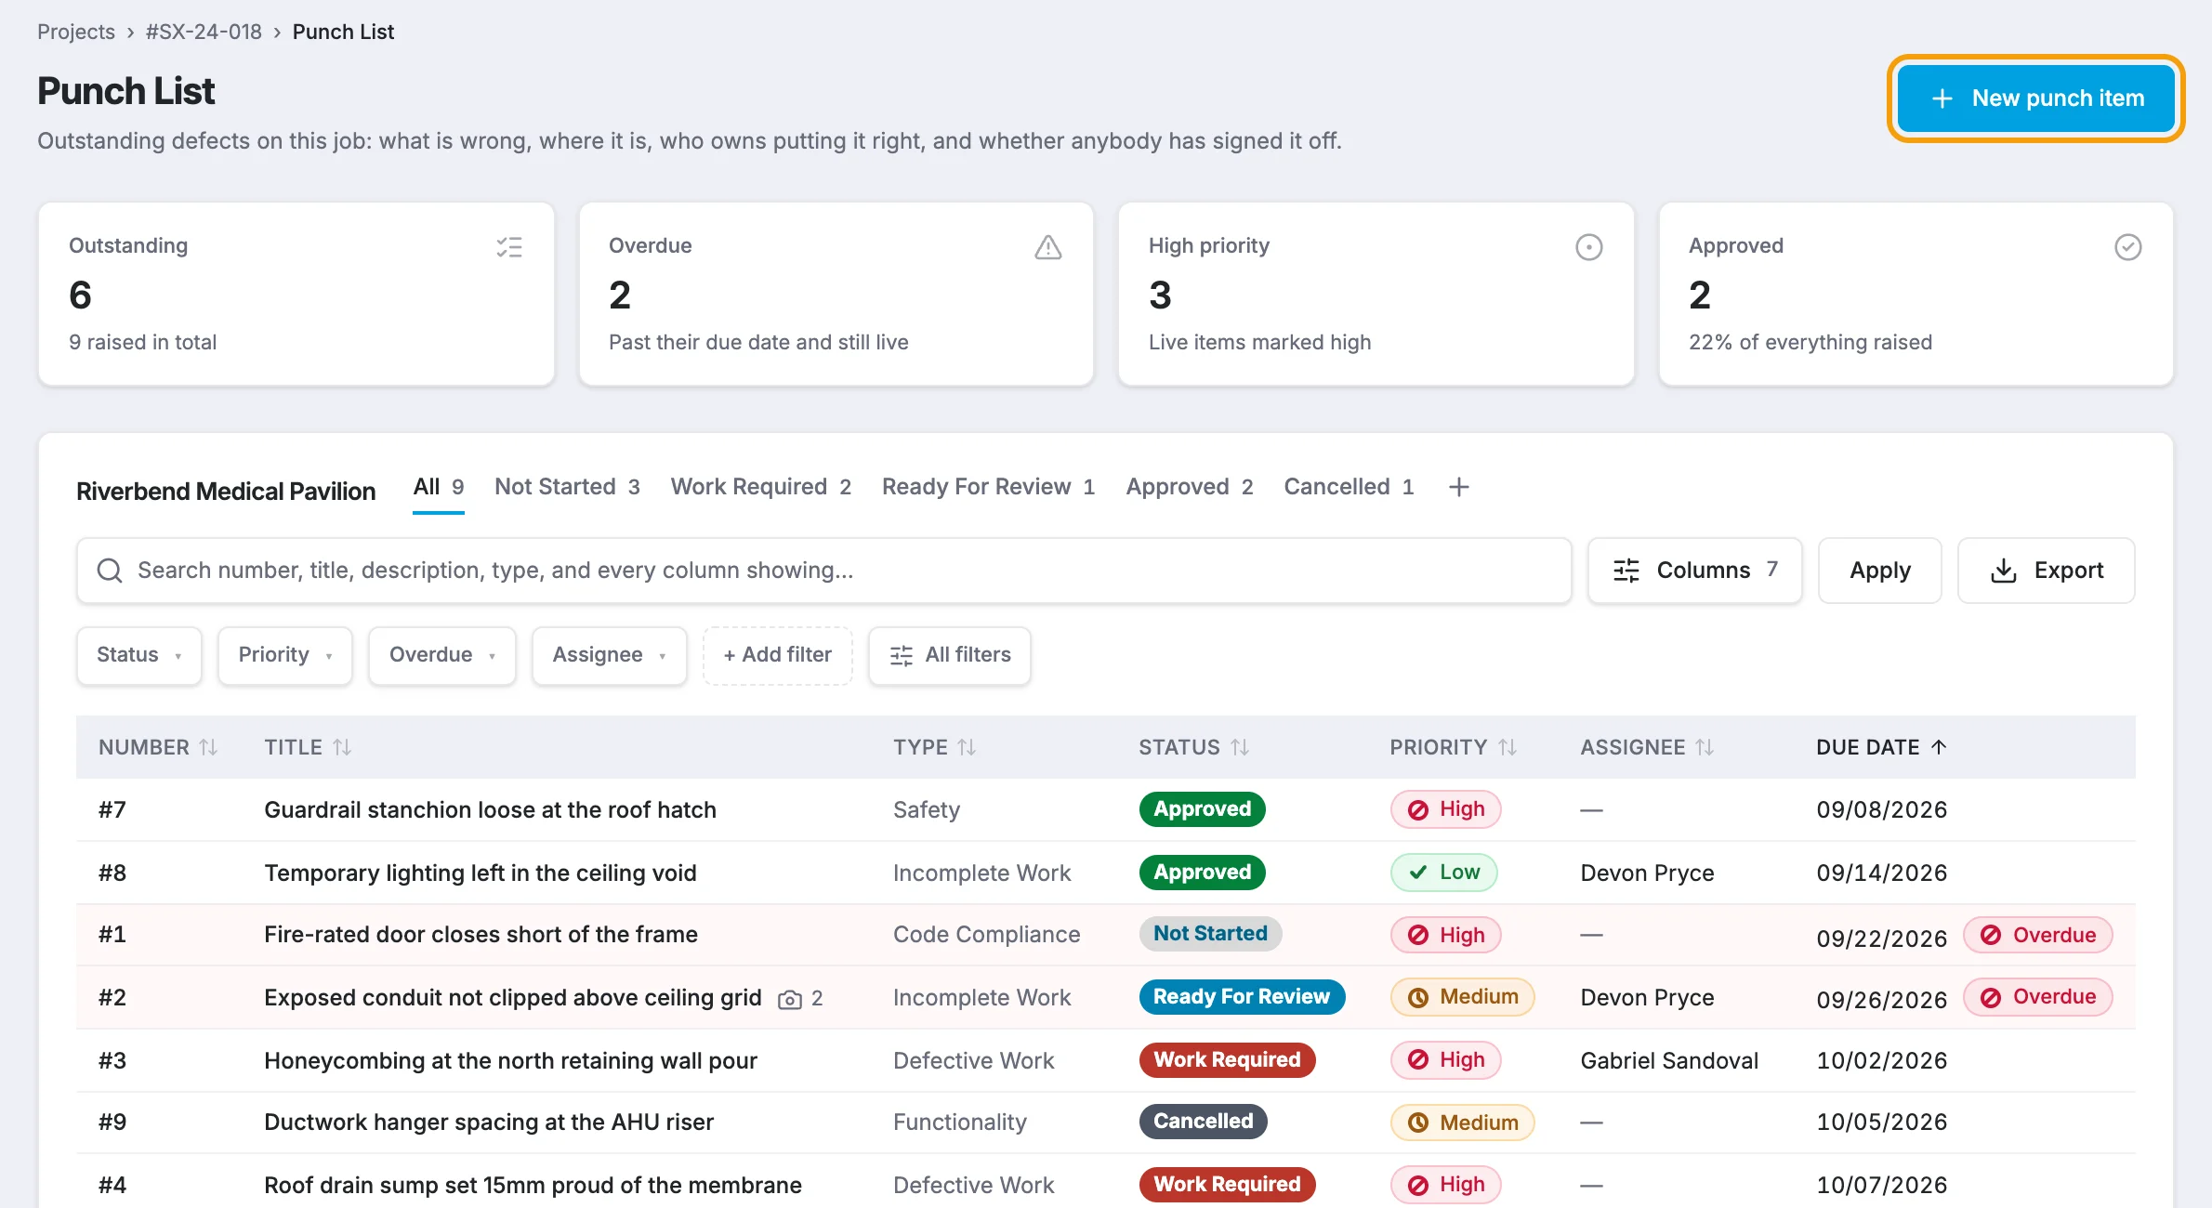
Task: Switch to the Not Started tab
Action: [x=567, y=487]
